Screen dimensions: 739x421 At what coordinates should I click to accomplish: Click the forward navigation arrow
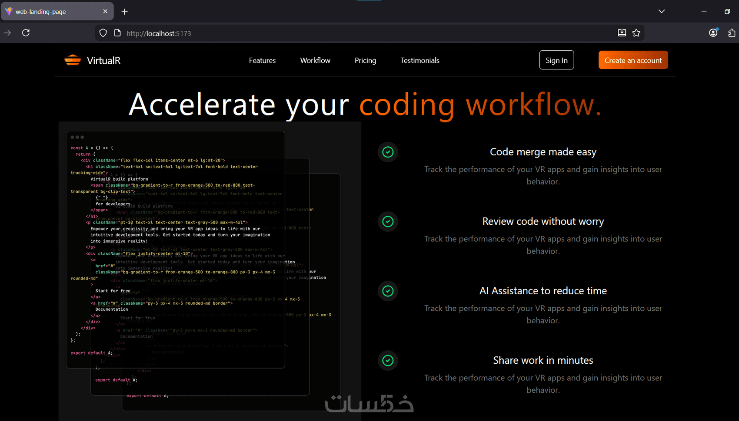[x=7, y=33]
